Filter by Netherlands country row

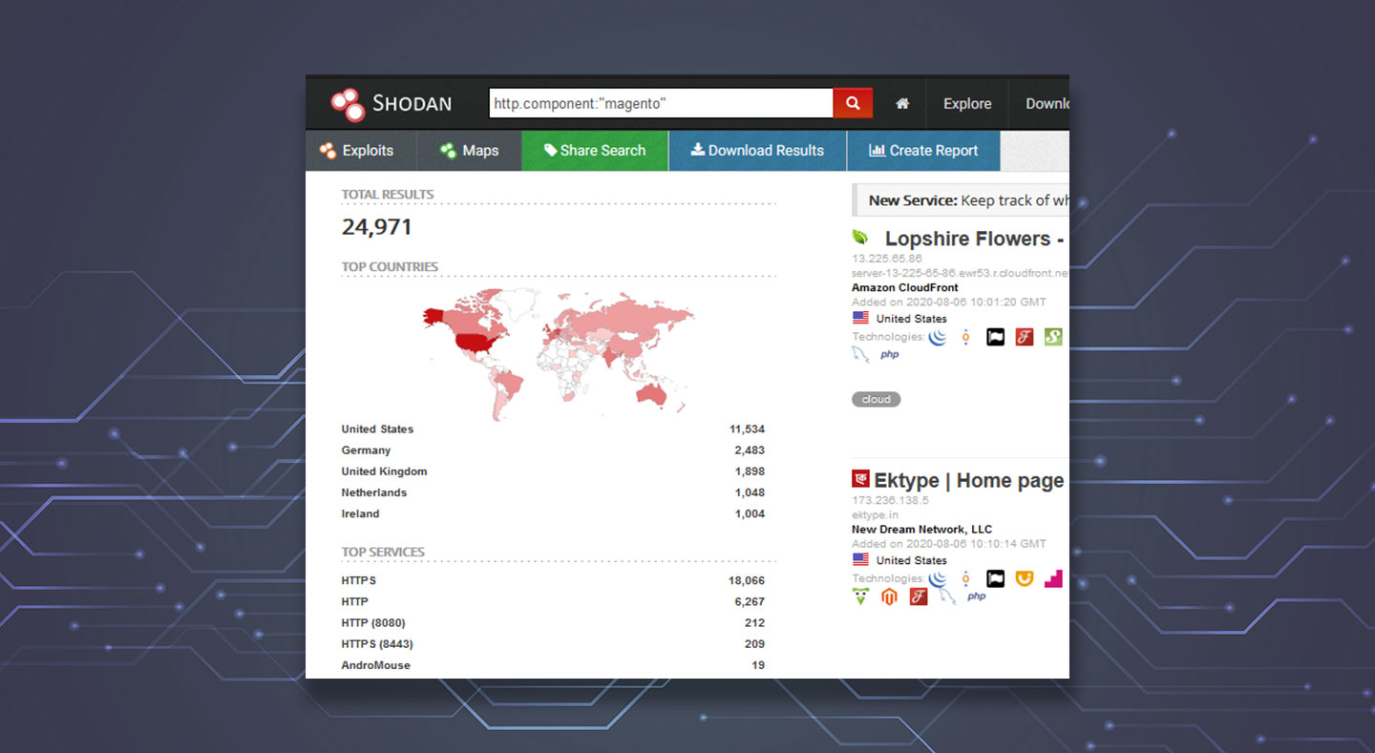pos(553,492)
